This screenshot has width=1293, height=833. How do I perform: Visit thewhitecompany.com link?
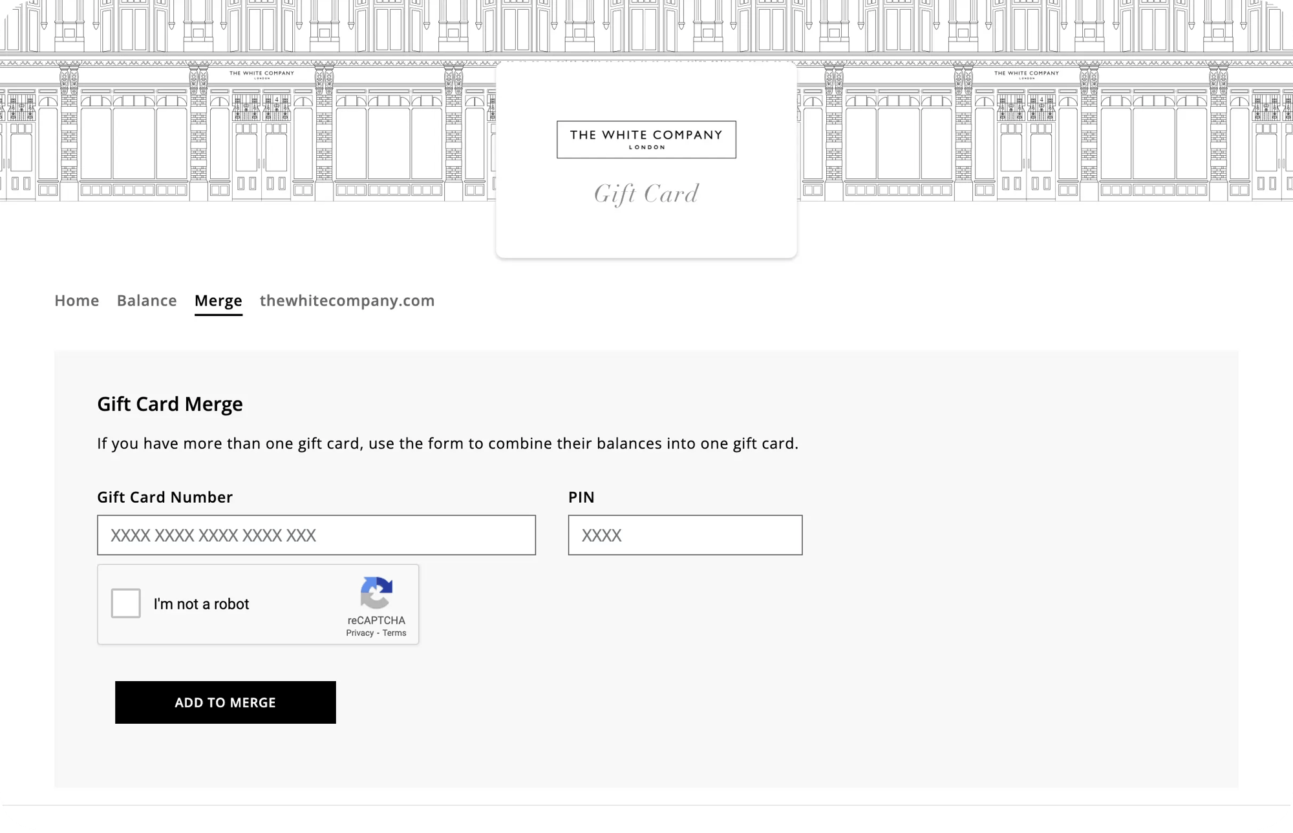coord(347,301)
